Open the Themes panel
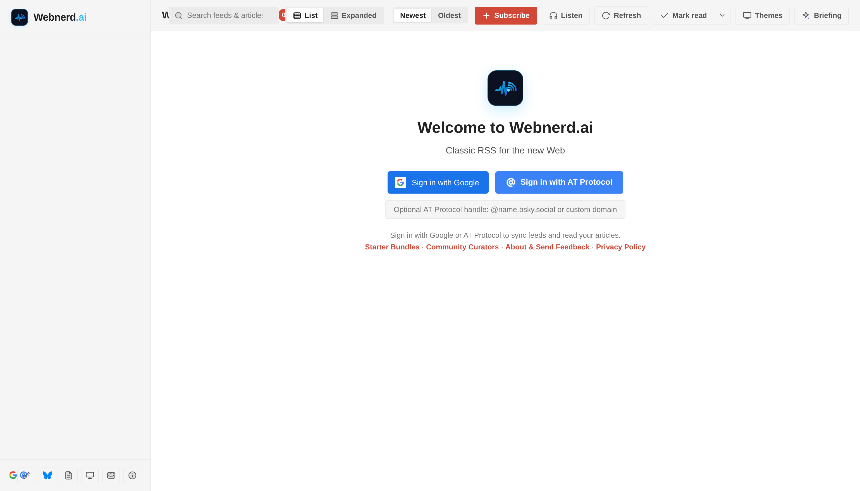Image resolution: width=860 pixels, height=491 pixels. (763, 16)
